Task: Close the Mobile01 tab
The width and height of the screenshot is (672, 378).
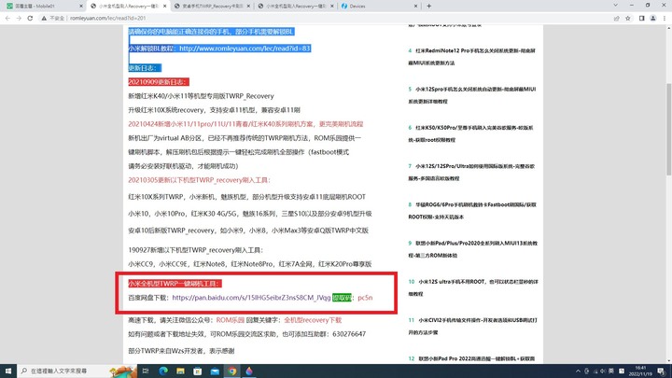Action: pos(81,6)
